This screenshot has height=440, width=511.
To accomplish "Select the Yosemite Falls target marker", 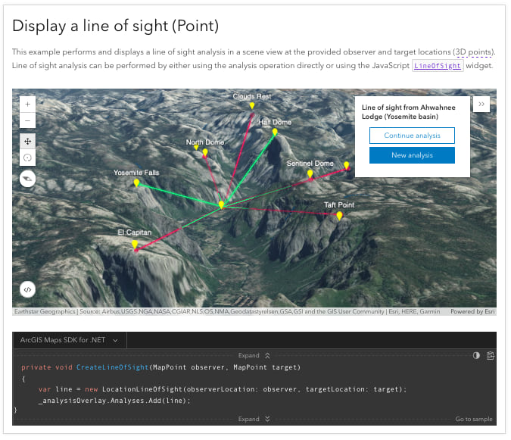I will click(136, 183).
